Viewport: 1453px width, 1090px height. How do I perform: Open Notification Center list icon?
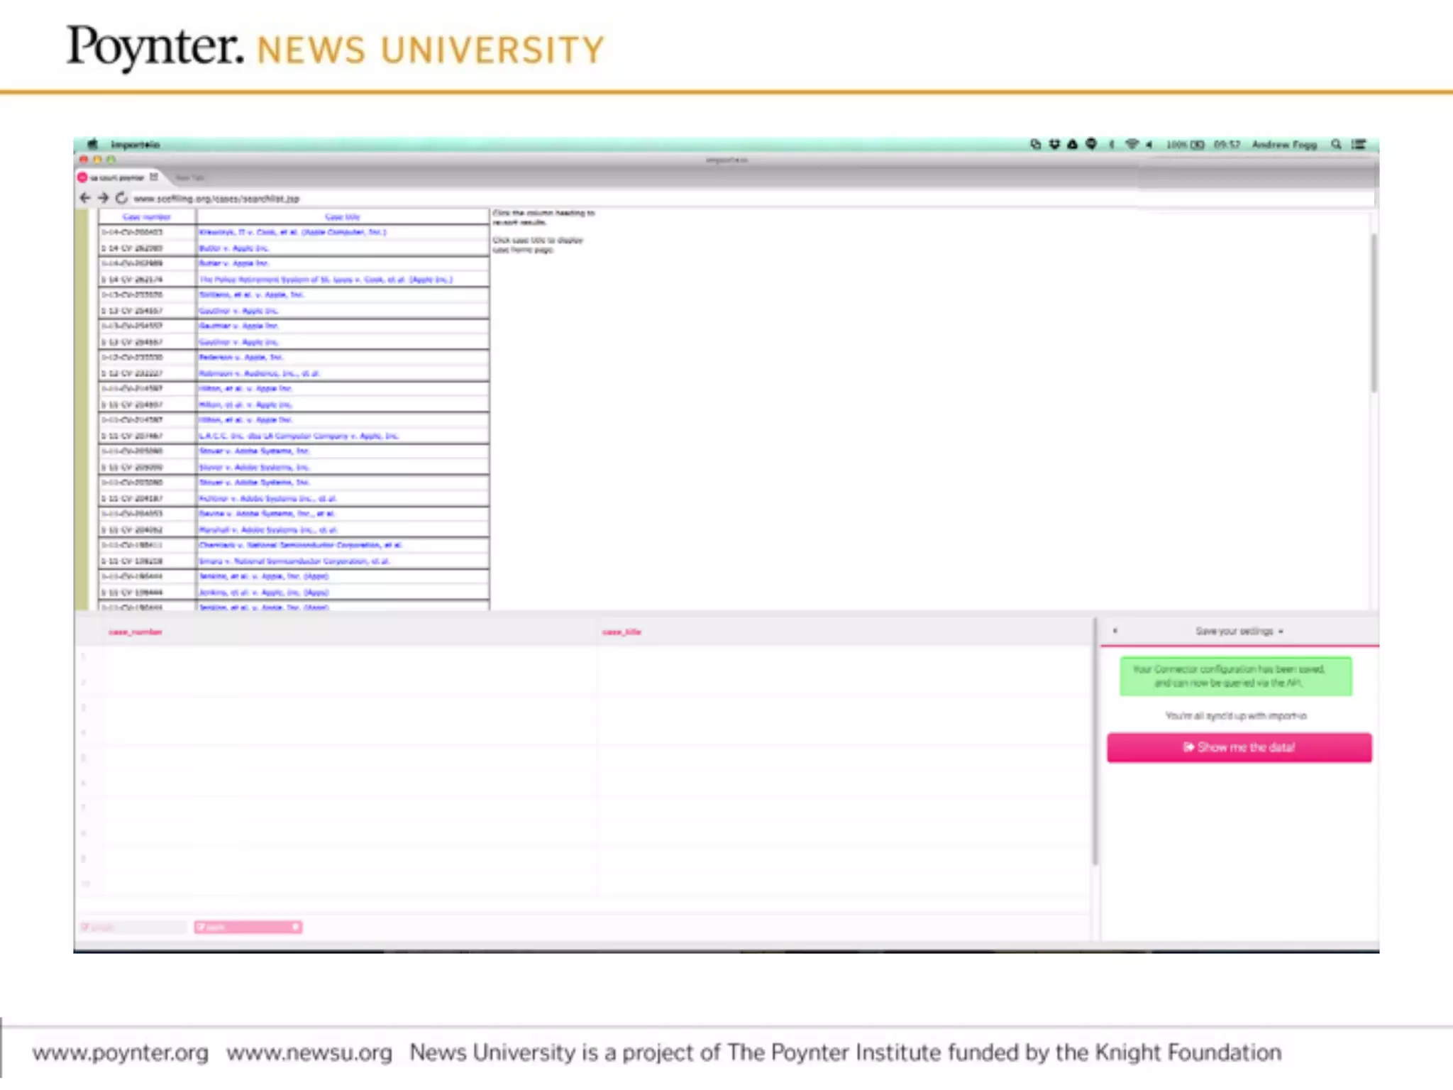1358,144
